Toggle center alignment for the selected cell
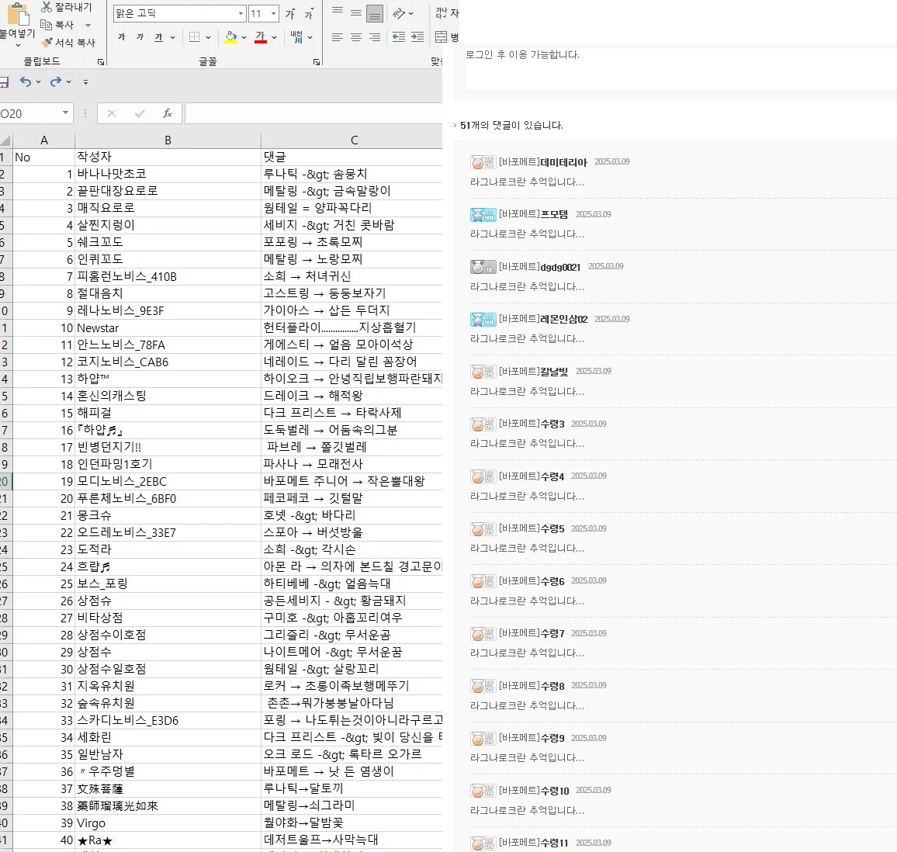The height and width of the screenshot is (852, 897). [356, 36]
